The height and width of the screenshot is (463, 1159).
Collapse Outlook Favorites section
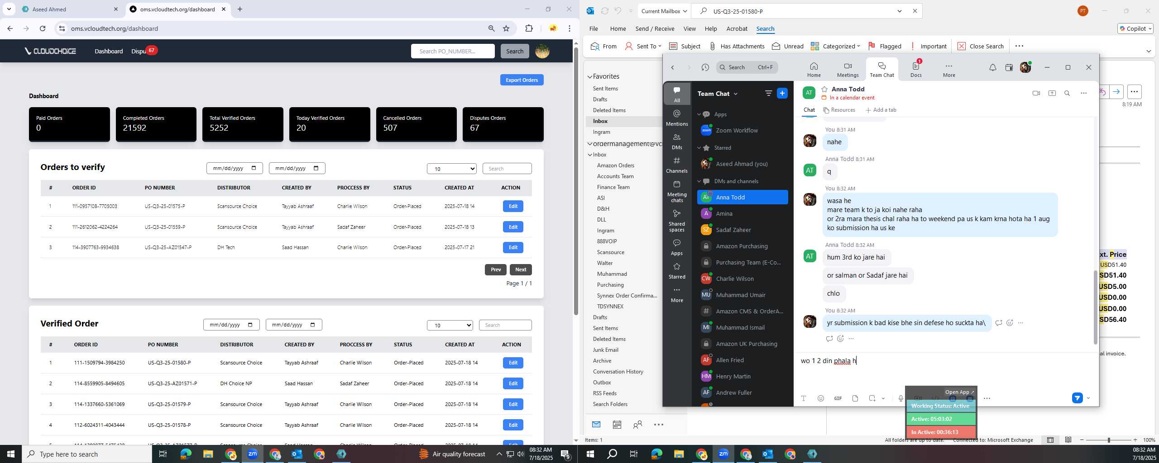click(590, 76)
